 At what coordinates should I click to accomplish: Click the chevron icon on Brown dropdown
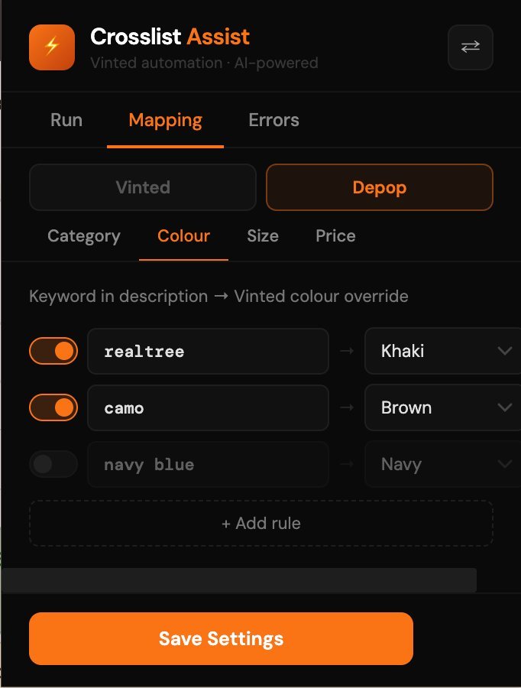click(505, 407)
